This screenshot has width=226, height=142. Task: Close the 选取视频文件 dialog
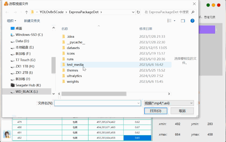click(194, 4)
